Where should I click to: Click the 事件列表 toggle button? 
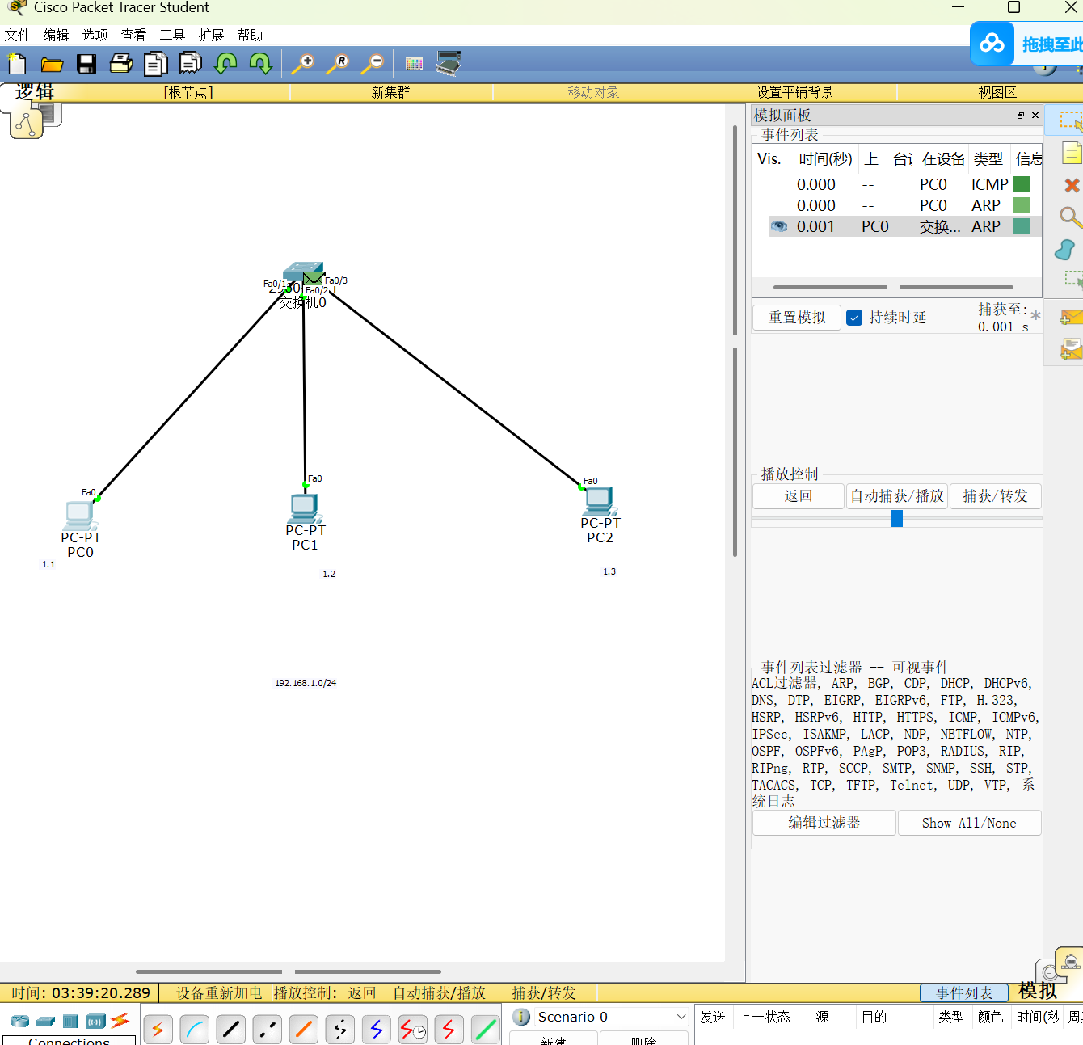click(964, 992)
